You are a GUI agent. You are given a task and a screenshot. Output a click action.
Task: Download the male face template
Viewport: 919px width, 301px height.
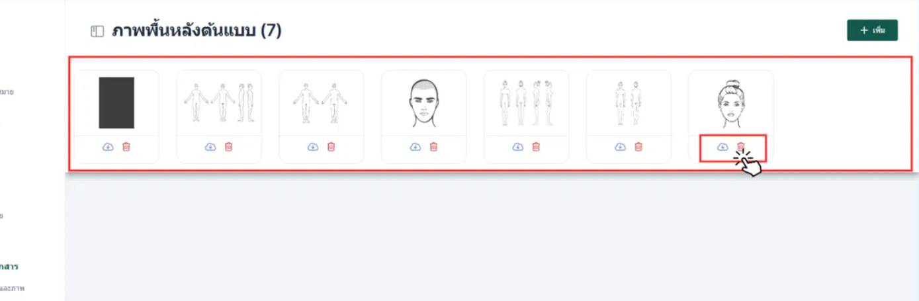point(415,147)
